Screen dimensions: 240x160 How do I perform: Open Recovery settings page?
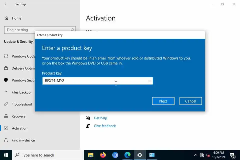pyautogui.click(x=19, y=116)
